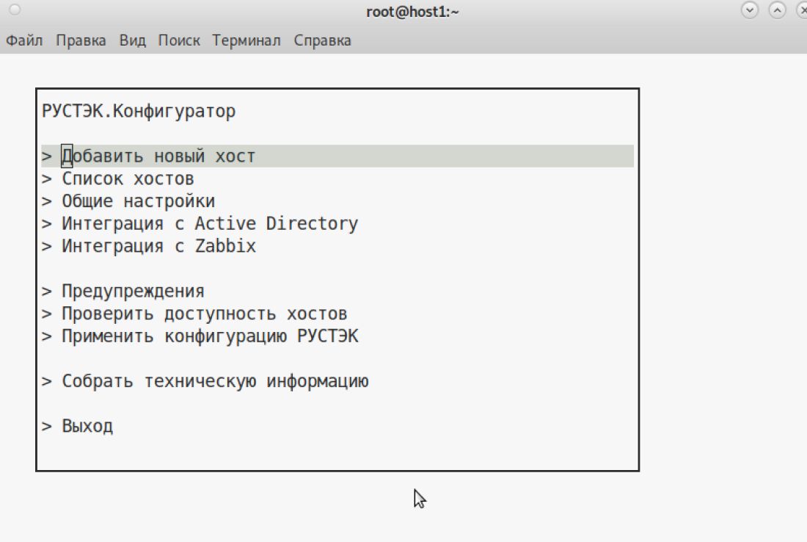Open the Файл menu
This screenshot has height=542, width=807.
24,40
